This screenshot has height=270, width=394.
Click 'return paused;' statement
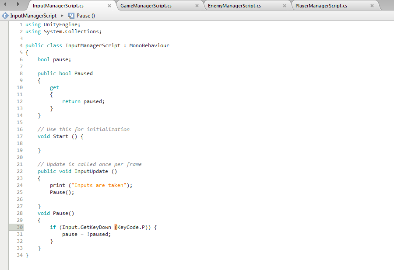(x=84, y=101)
